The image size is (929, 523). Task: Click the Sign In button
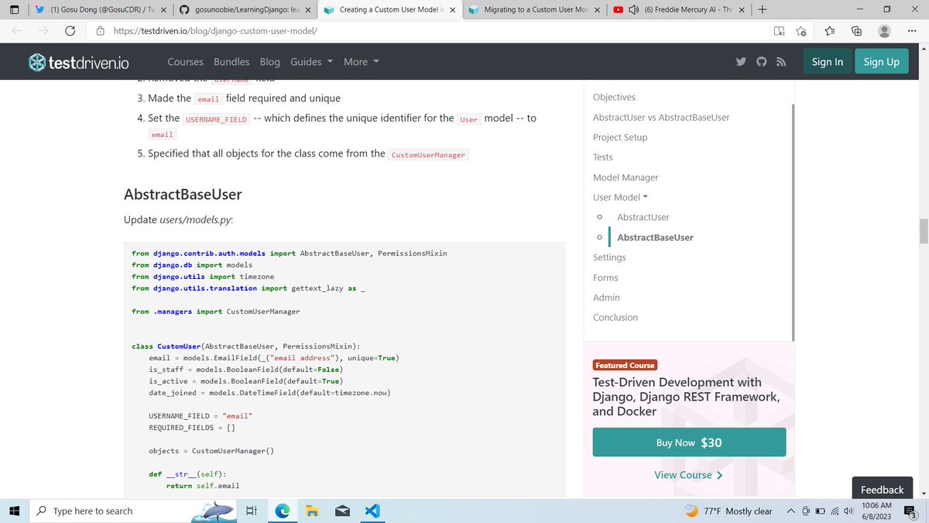click(x=828, y=62)
